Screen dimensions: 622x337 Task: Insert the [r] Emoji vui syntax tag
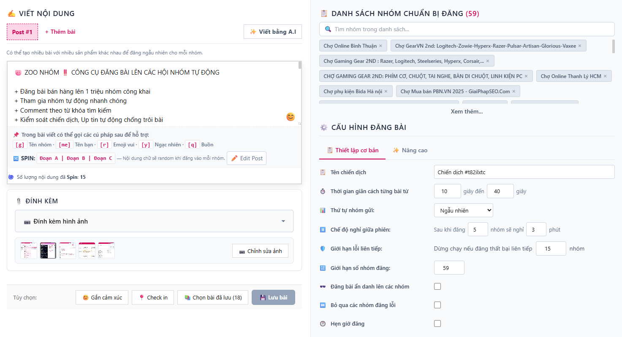(104, 145)
